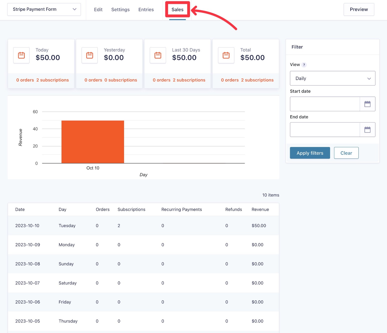The width and height of the screenshot is (387, 333).
Task: Click the Date column header
Action: tap(20, 209)
